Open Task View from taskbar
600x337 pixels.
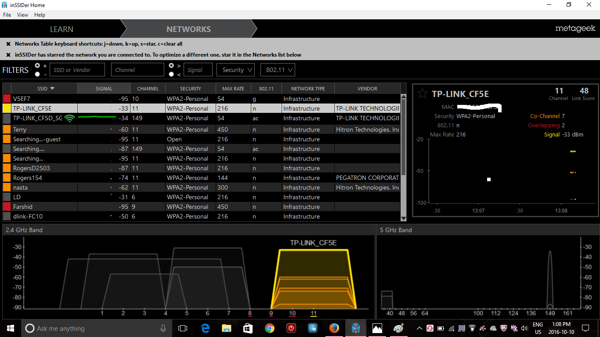pos(183,328)
